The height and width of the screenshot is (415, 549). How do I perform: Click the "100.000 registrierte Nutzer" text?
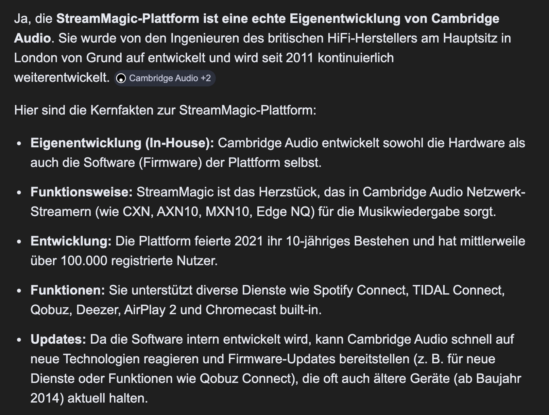[138, 261]
